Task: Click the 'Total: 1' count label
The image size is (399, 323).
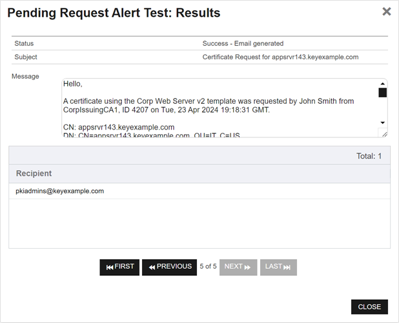Action: coord(369,156)
